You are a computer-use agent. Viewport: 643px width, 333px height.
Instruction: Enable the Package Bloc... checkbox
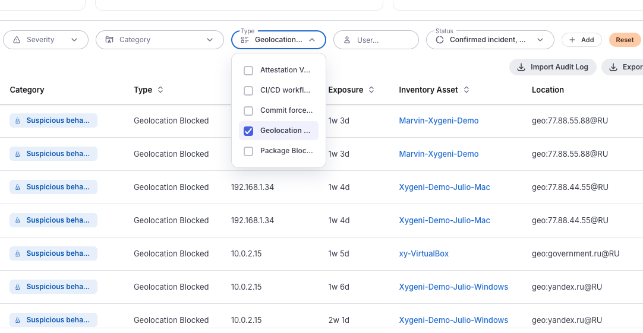point(248,151)
